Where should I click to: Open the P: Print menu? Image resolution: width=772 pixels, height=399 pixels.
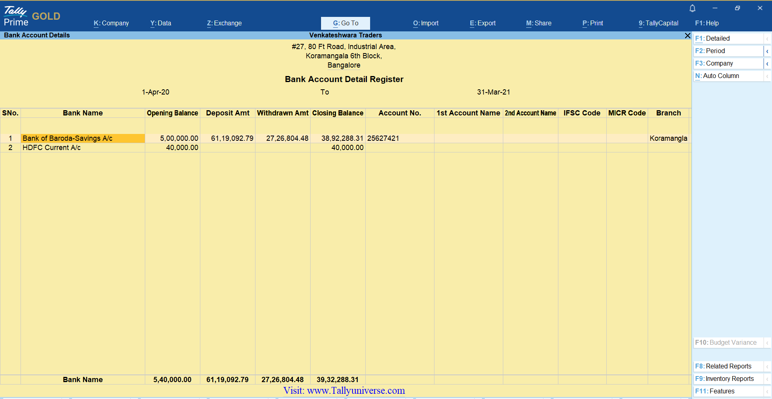(x=593, y=23)
